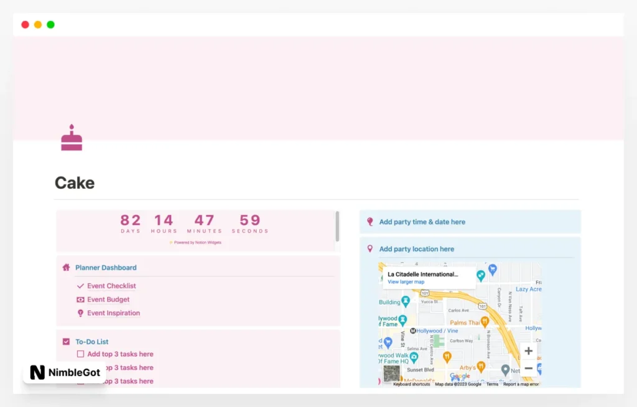Open the Event Inspiration page link
Image resolution: width=637 pixels, height=407 pixels.
tap(113, 313)
